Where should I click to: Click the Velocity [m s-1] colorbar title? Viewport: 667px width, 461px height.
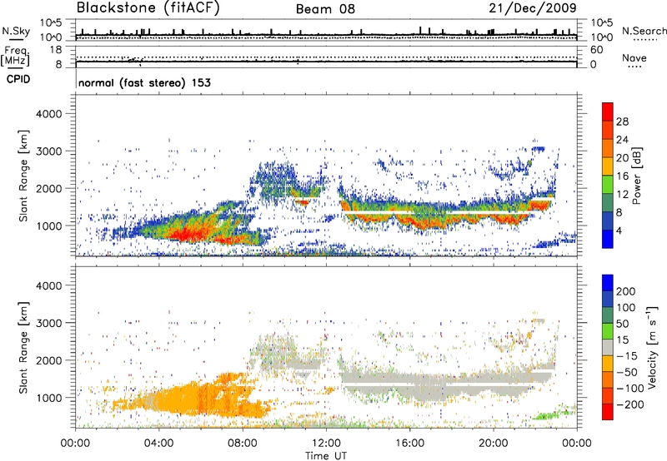coord(652,347)
